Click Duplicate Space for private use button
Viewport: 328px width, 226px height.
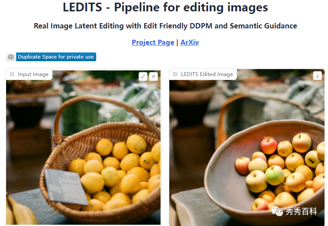(56, 57)
